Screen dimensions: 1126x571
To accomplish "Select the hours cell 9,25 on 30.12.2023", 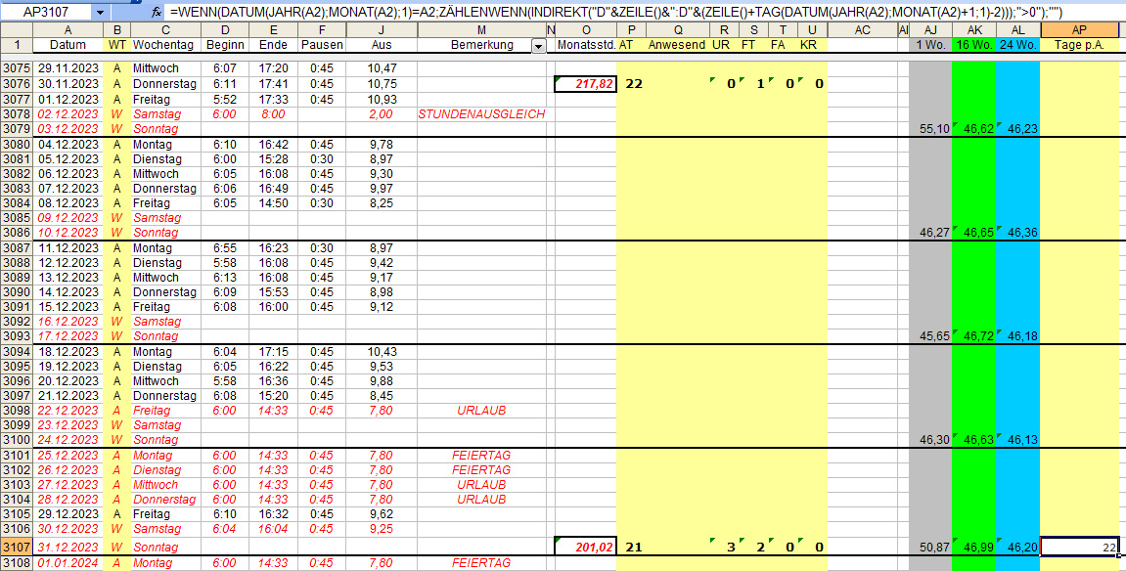I will click(x=382, y=529).
